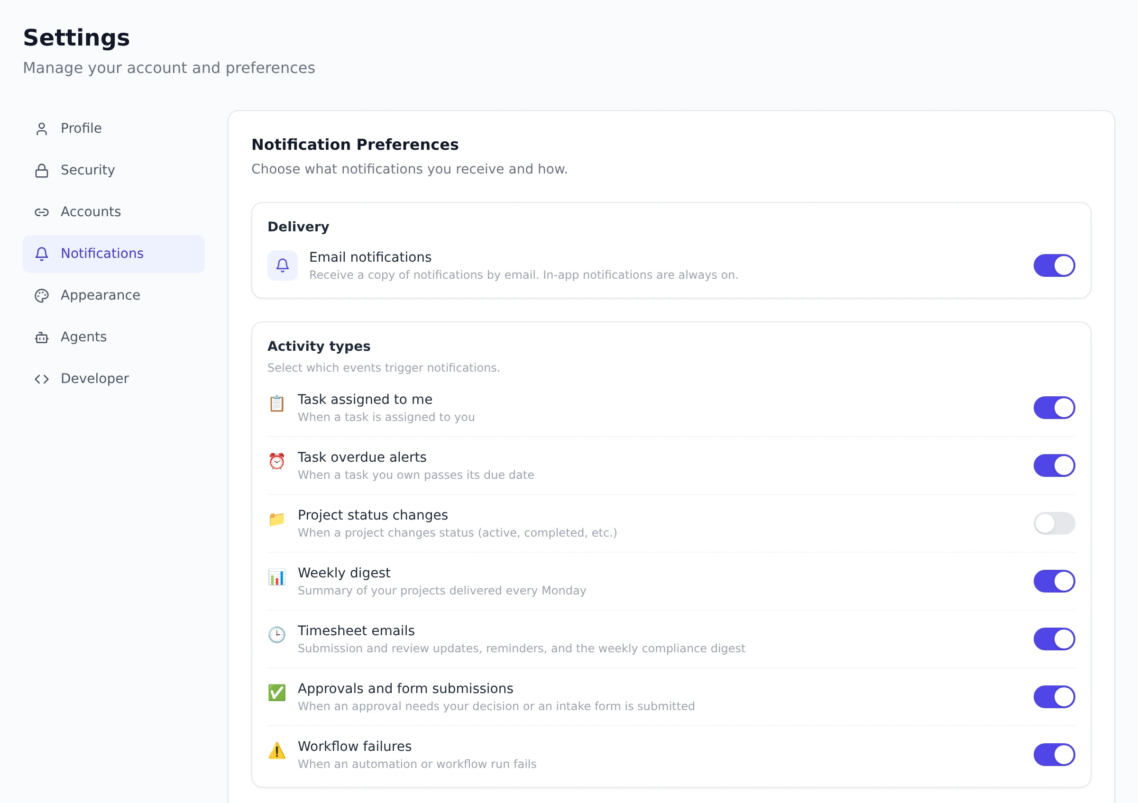
Task: Click the Task assigned to me label
Action: [x=365, y=399]
